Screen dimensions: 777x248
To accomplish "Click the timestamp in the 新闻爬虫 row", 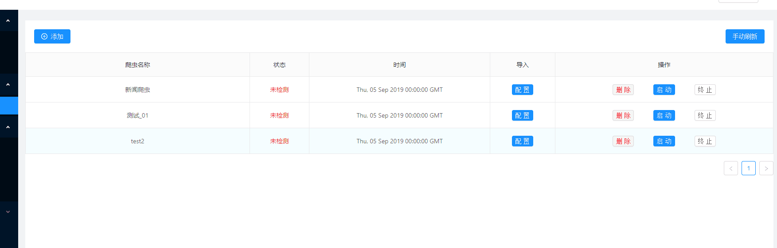I will [x=399, y=90].
